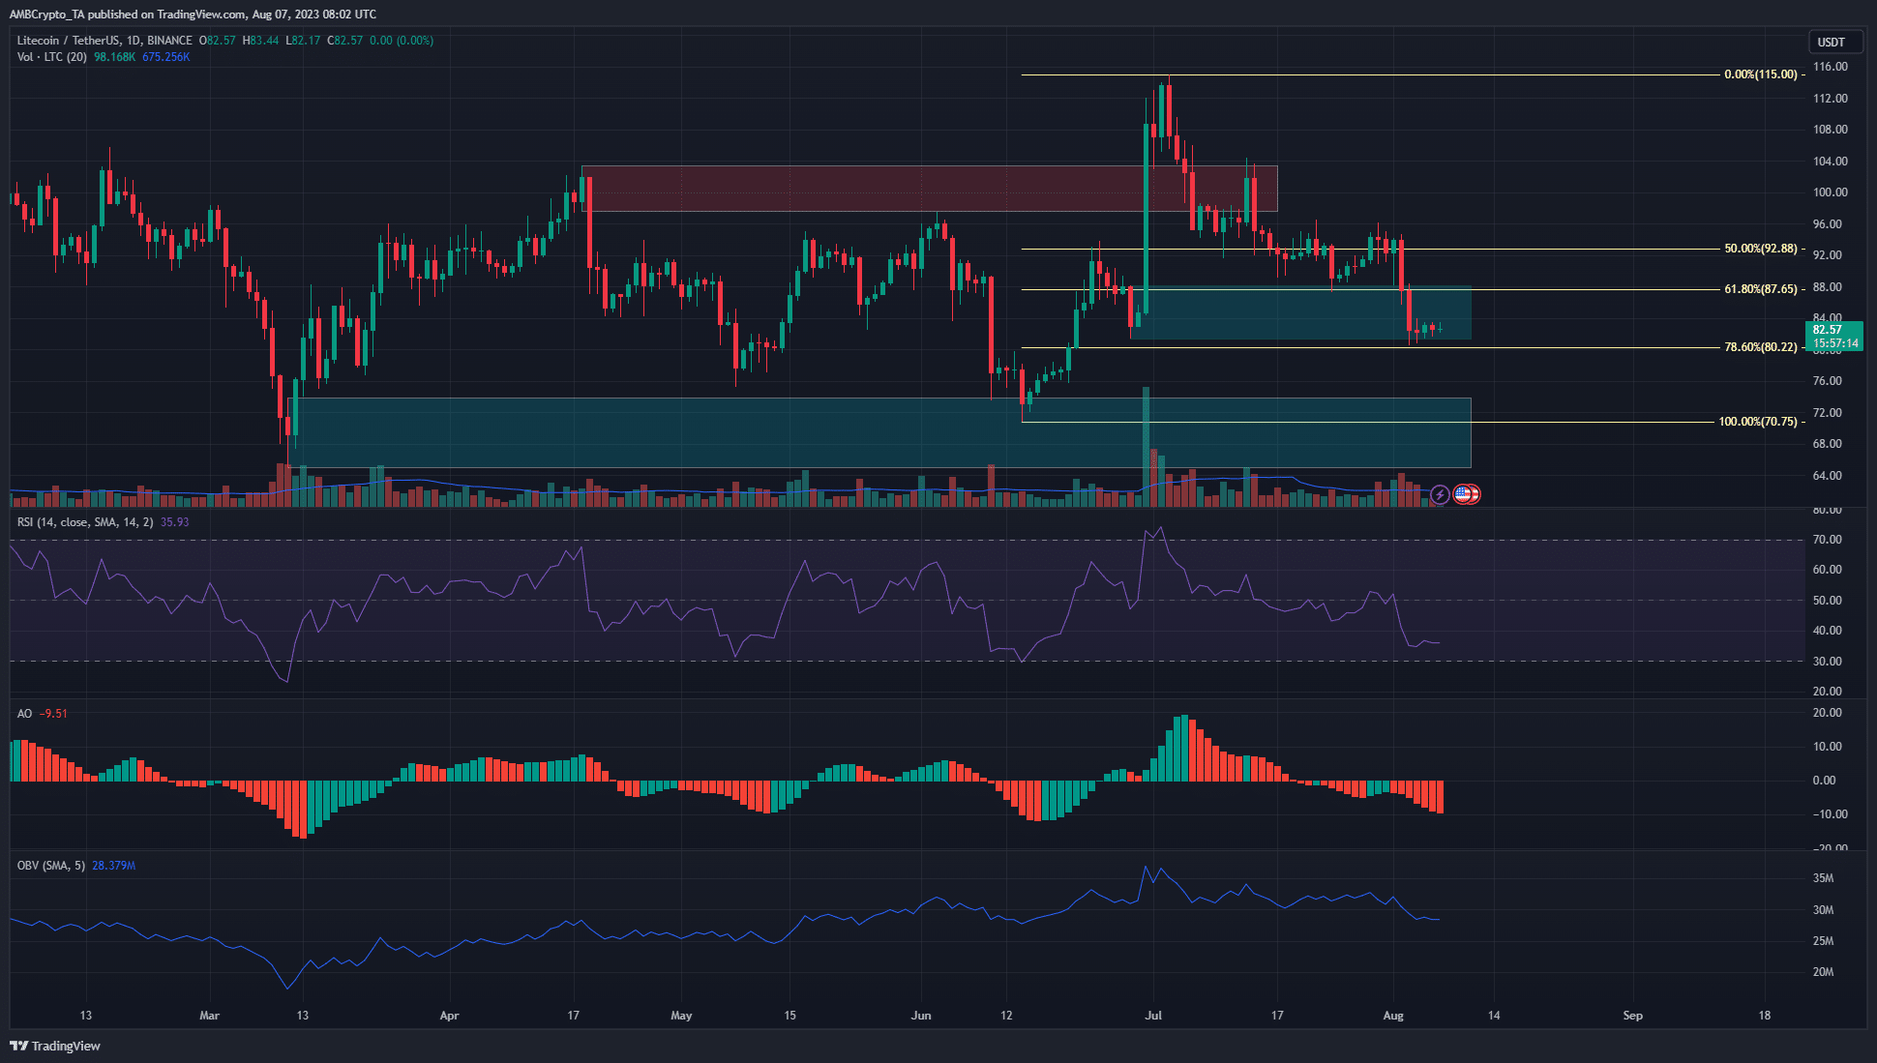
Task: Click the AO indicator legend label
Action: point(25,714)
